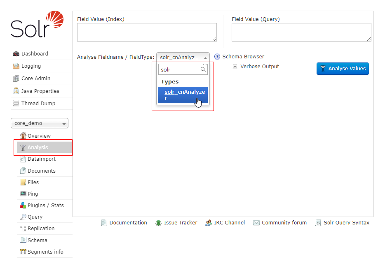Click the dropdown filter box containing 'solr'
378x268 pixels.
click(x=183, y=69)
